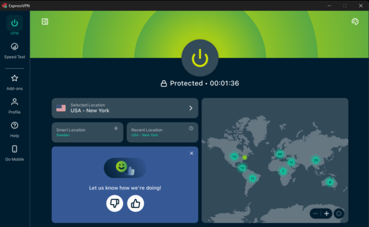Click the connected location dot on map

point(245,158)
